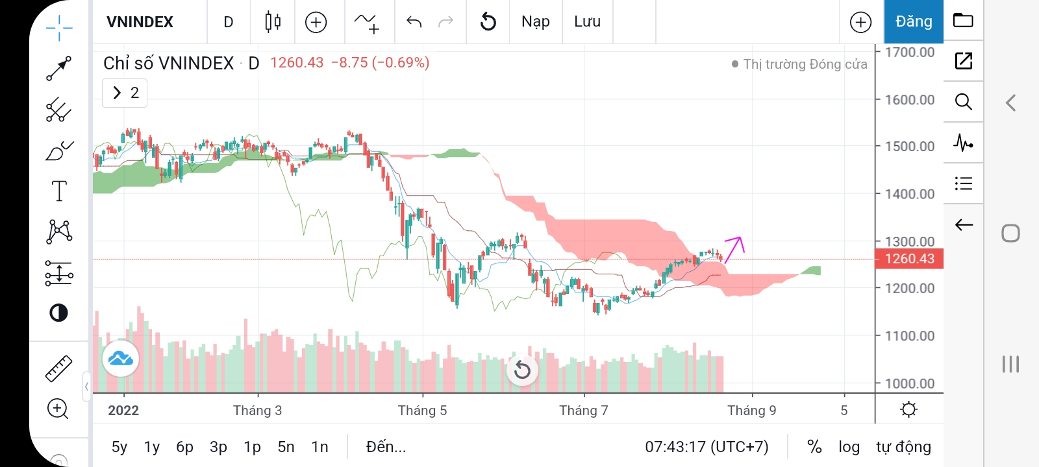Click the VNINDEX symbol search field

coord(140,22)
